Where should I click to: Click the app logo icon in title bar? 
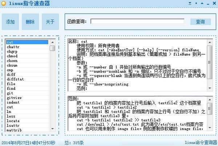pyautogui.click(x=4, y=3)
